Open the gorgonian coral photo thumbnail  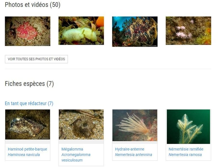(x=135, y=32)
